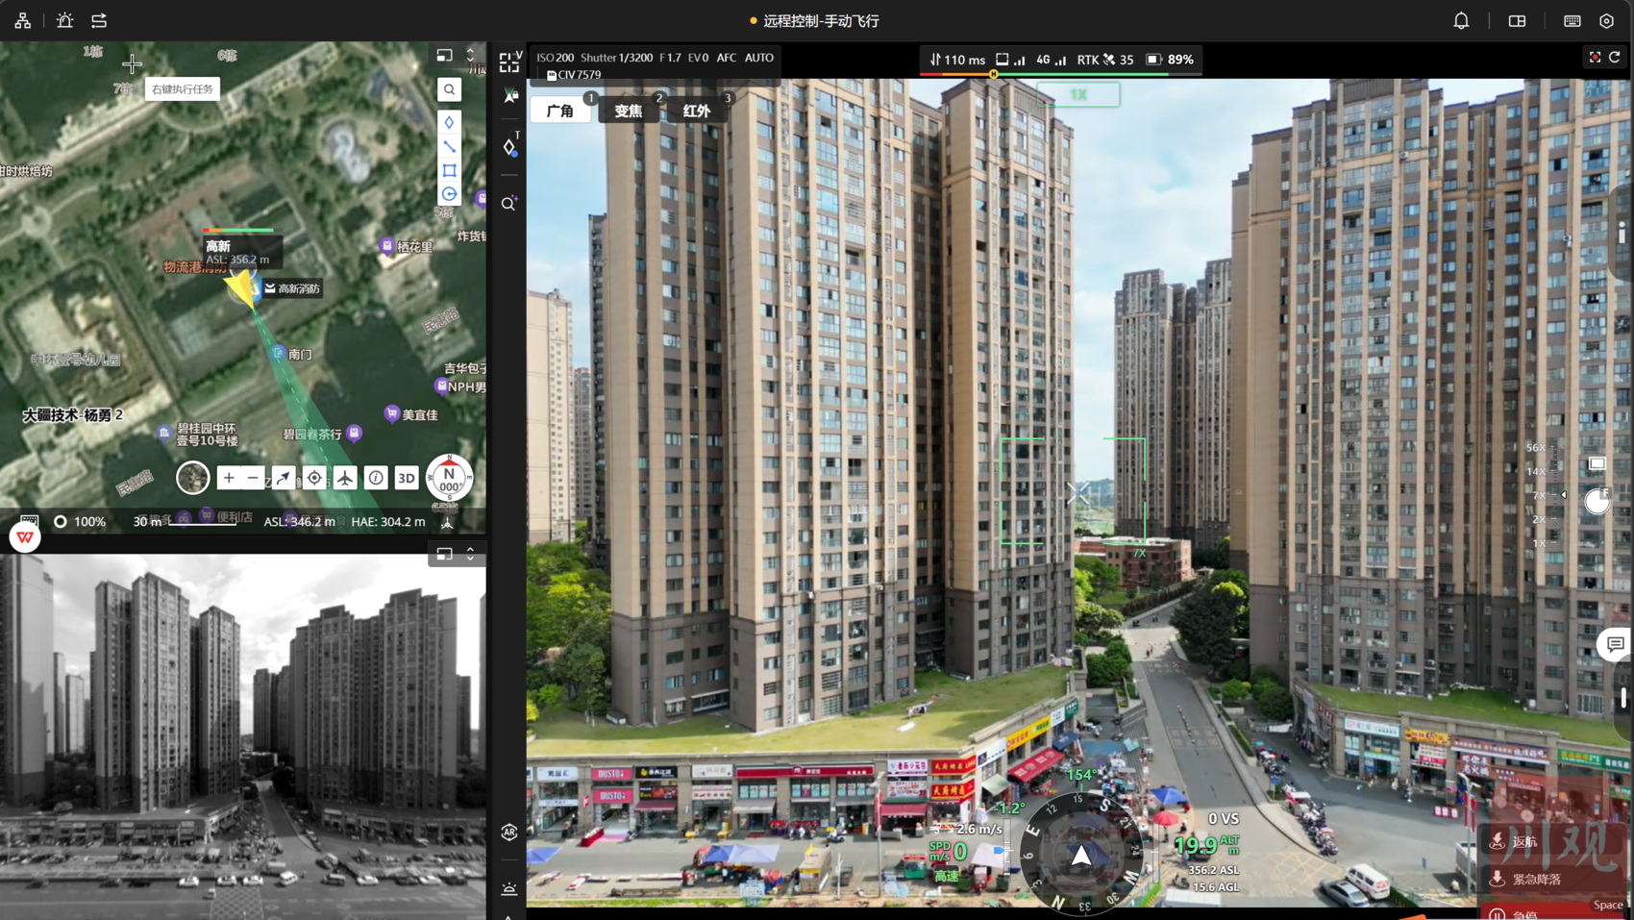Toggle the AR overlay button

pos(509,832)
